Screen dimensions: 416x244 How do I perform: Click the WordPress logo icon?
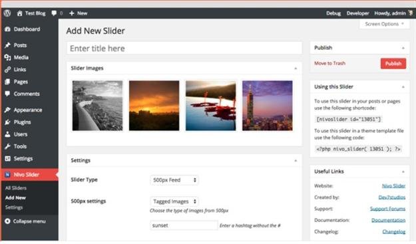[x=7, y=13]
